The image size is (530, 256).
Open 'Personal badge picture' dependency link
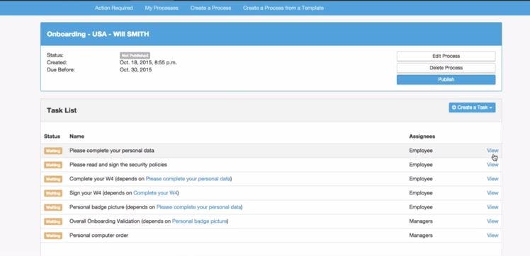pos(199,221)
